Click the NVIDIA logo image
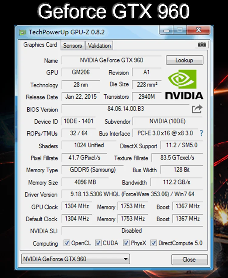Screen dimensions: 228x278 pos(184,84)
